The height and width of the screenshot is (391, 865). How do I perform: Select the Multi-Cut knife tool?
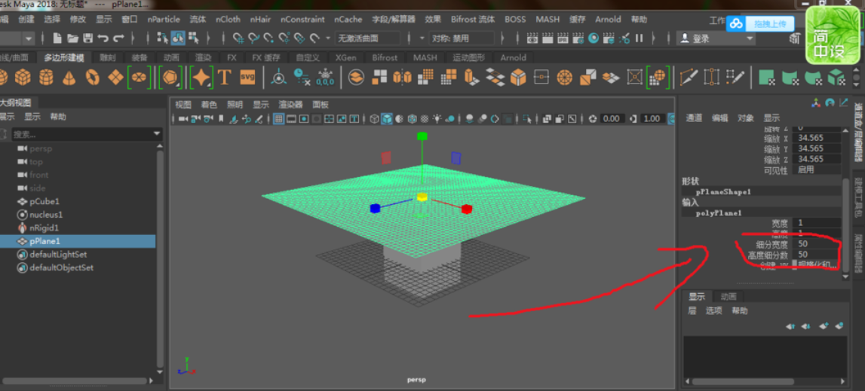tap(688, 77)
